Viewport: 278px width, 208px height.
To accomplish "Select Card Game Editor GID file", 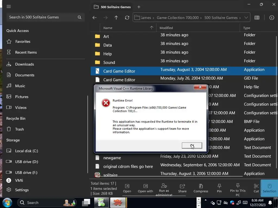I will [x=184, y=80].
